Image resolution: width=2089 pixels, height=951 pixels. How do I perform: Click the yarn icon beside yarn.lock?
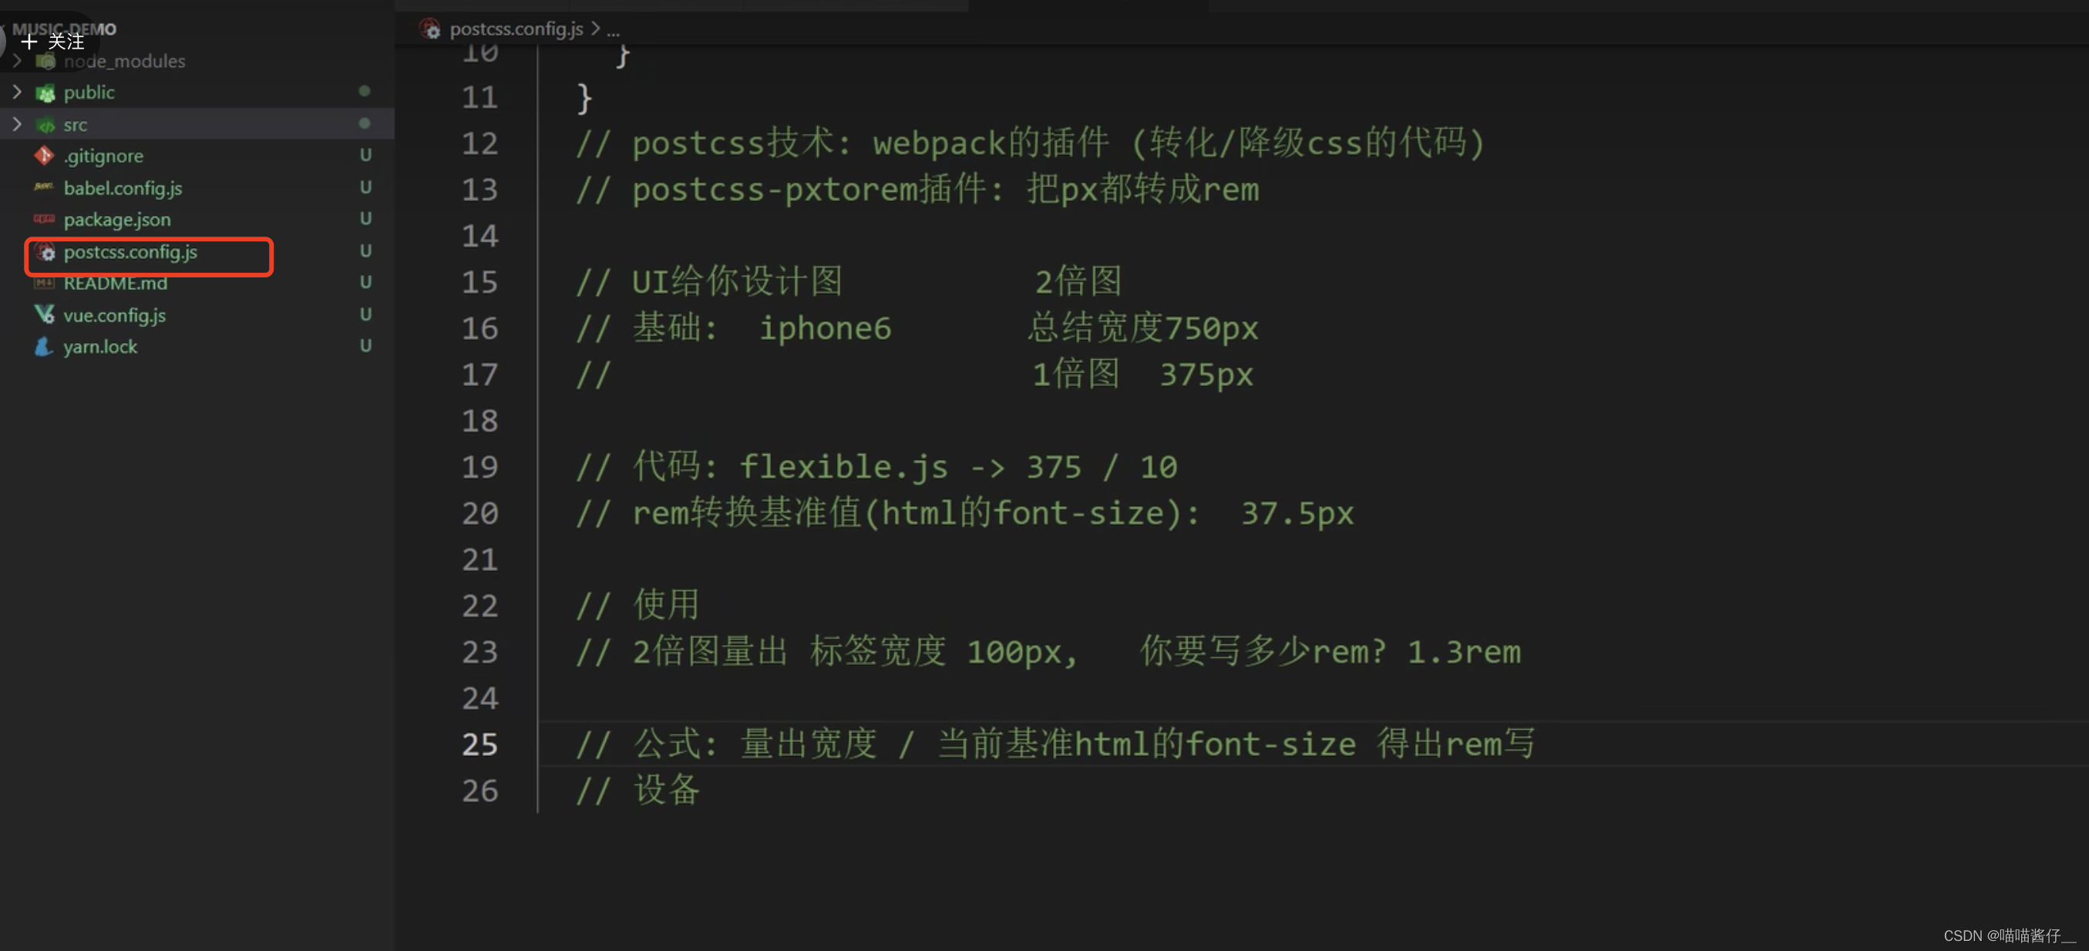(x=43, y=347)
